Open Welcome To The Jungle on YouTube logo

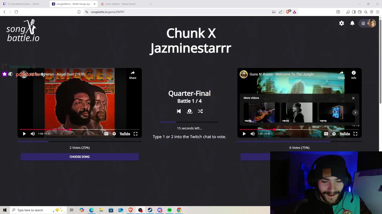[345, 134]
